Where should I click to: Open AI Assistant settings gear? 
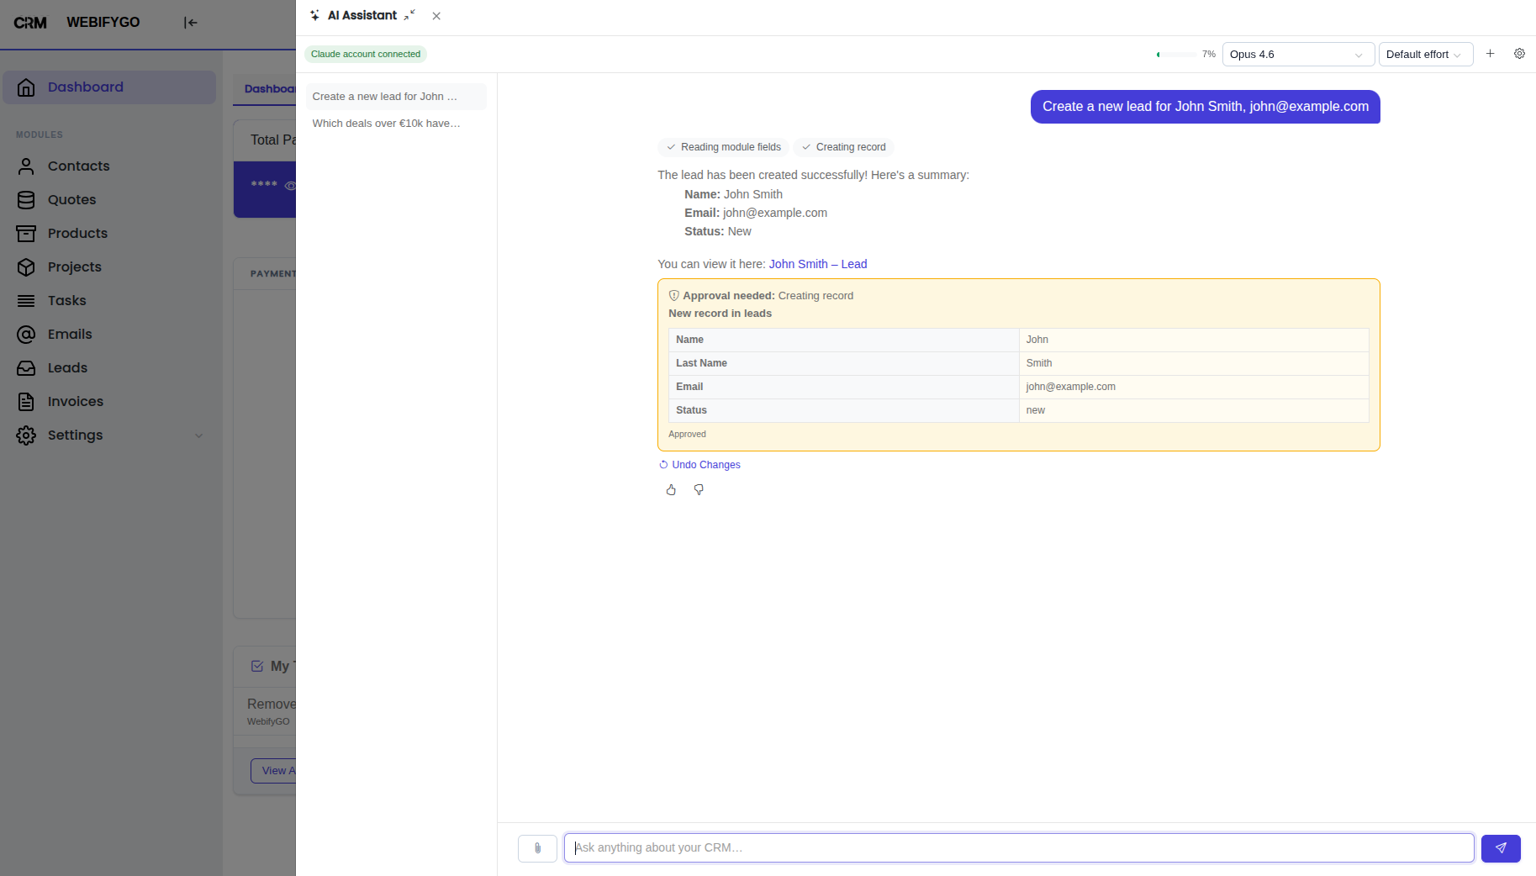pyautogui.click(x=1519, y=54)
